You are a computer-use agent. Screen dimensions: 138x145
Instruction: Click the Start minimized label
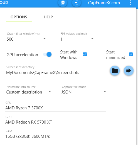(115, 55)
